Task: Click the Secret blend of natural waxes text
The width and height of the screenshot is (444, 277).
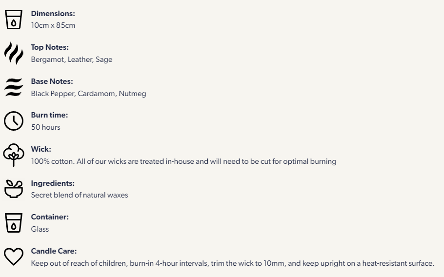Action: tap(80, 195)
